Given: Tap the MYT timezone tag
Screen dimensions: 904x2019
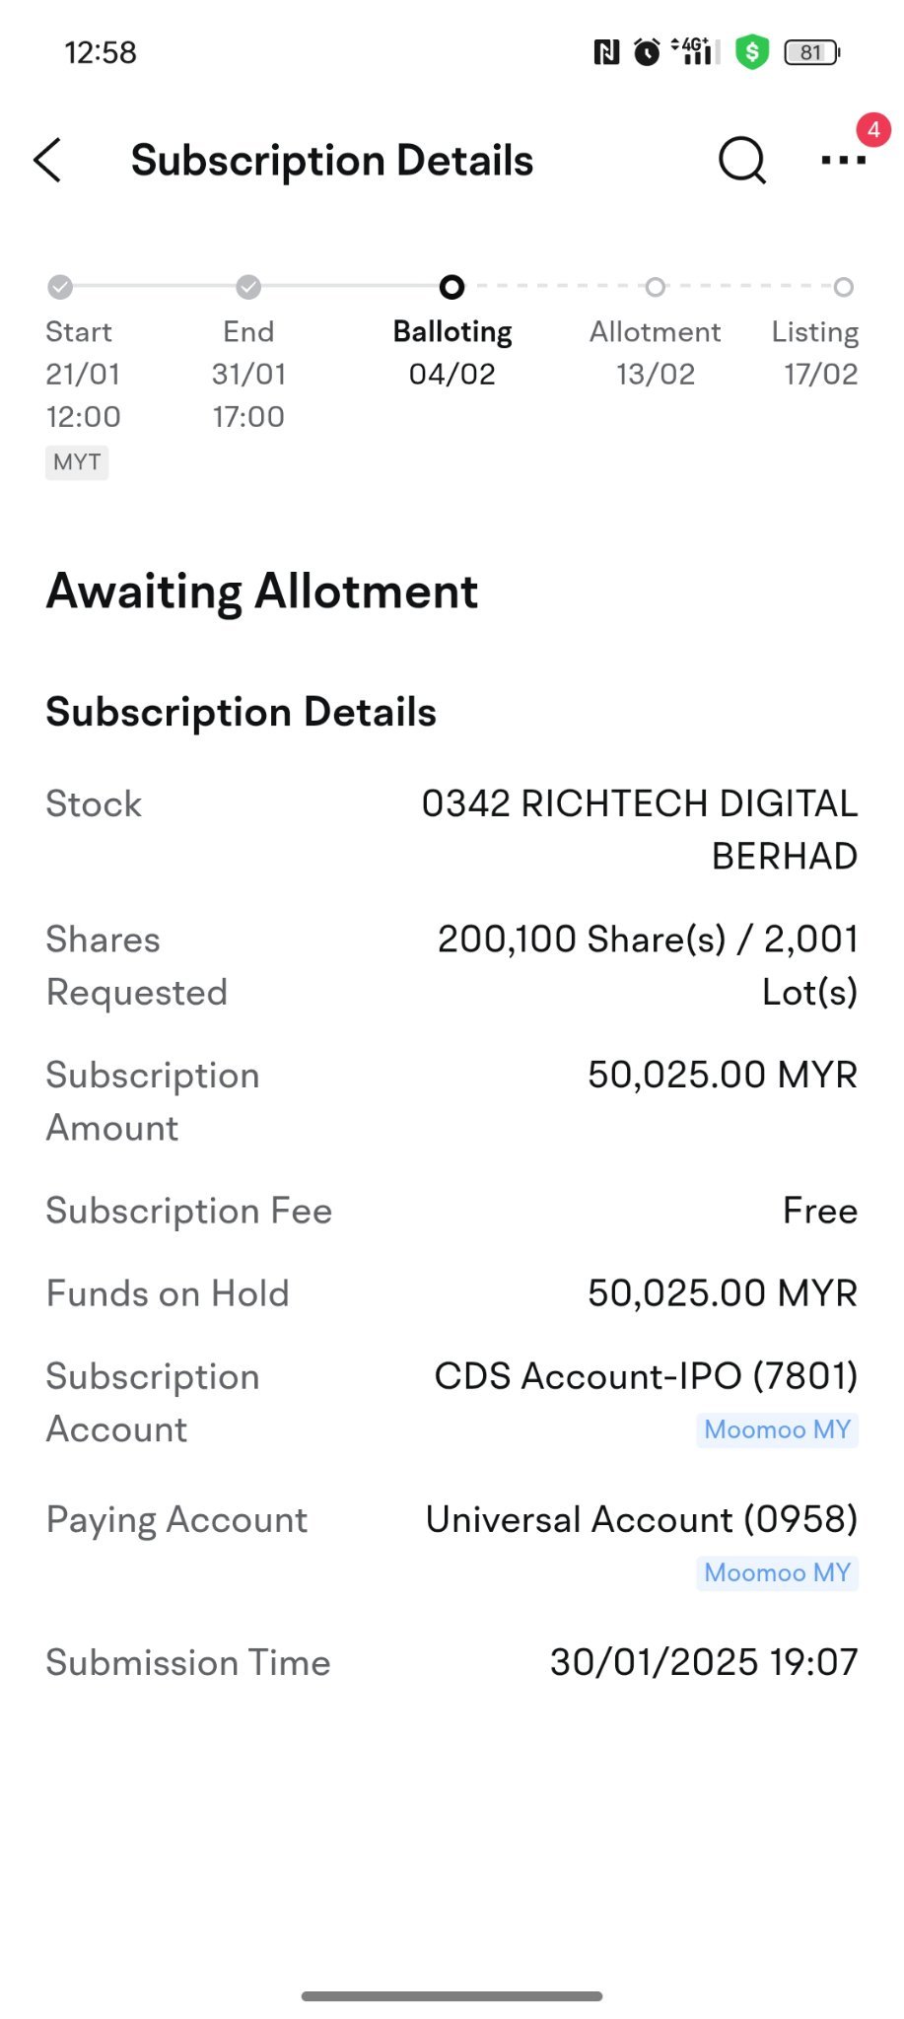Looking at the screenshot, I should pos(77,462).
